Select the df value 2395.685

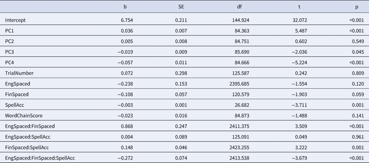point(240,84)
